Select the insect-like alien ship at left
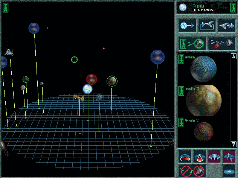Viewport: 238px width, 178px height. coord(9,52)
